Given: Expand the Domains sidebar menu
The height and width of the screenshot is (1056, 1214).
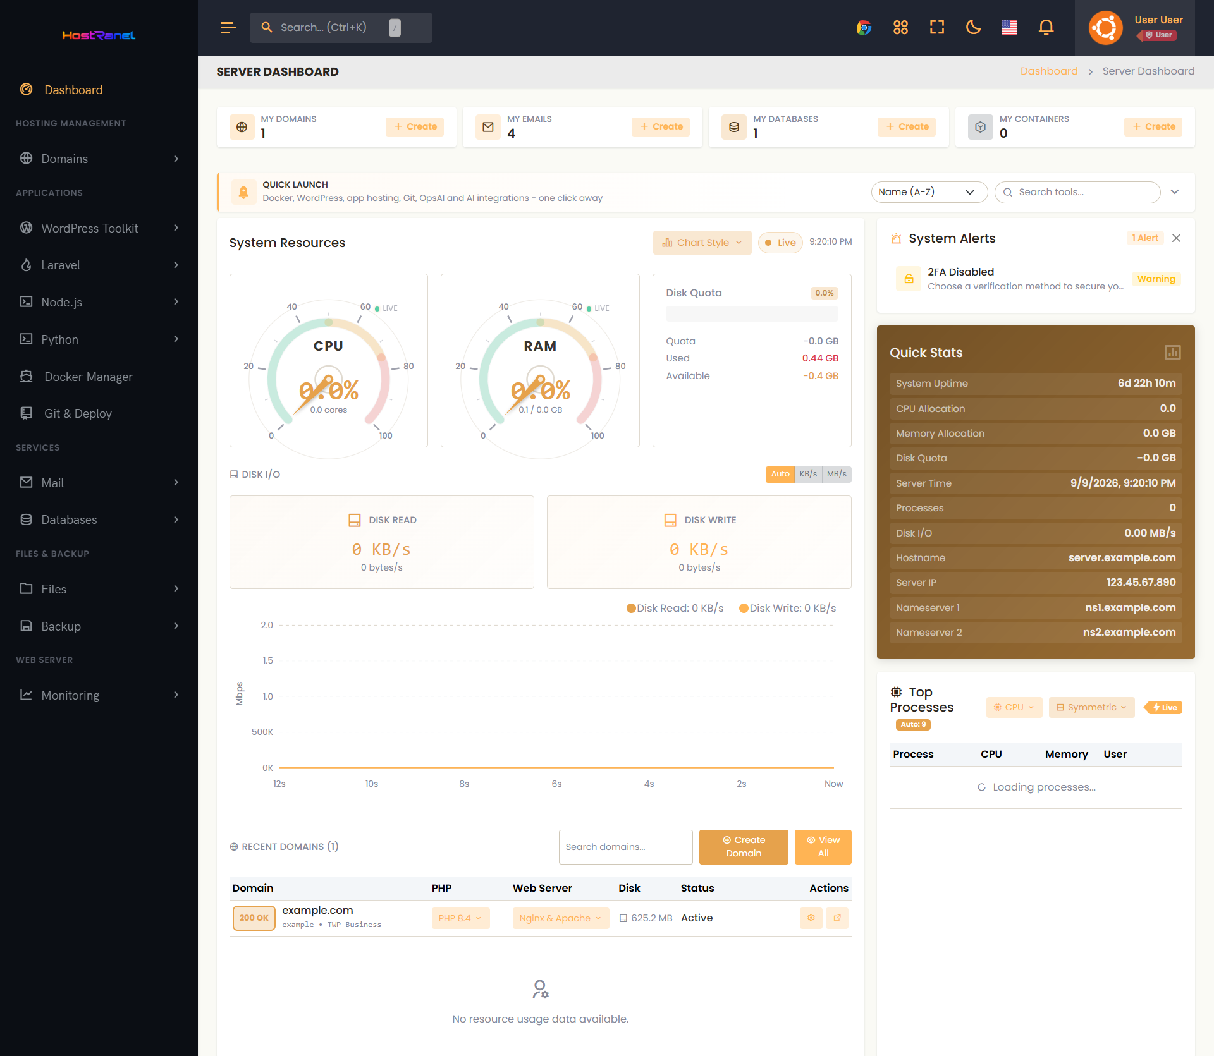Looking at the screenshot, I should (99, 159).
